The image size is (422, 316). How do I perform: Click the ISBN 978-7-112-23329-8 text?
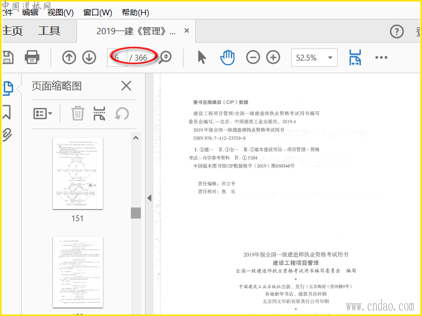pos(219,138)
